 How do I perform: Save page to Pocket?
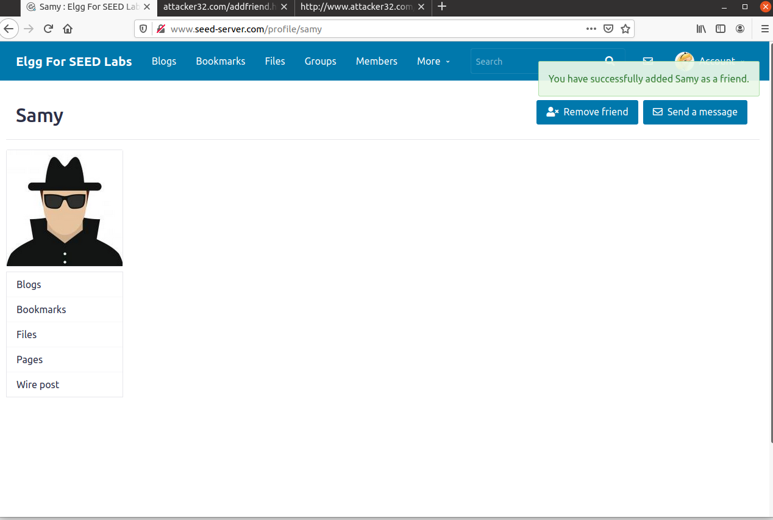[608, 29]
